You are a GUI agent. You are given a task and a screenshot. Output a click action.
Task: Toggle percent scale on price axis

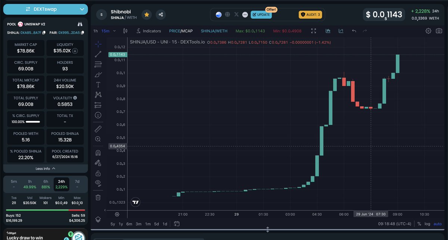tap(419, 224)
